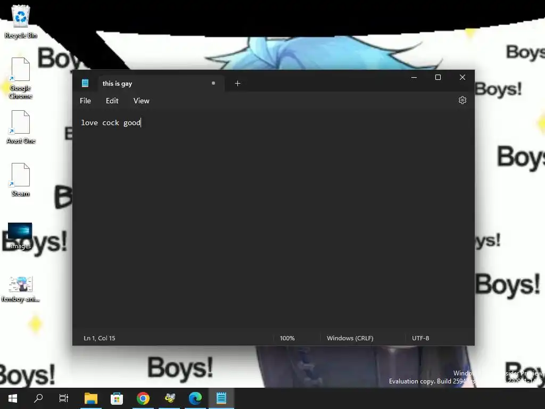545x409 pixels.
Task: Add a new Notepad tab
Action: [x=238, y=84]
